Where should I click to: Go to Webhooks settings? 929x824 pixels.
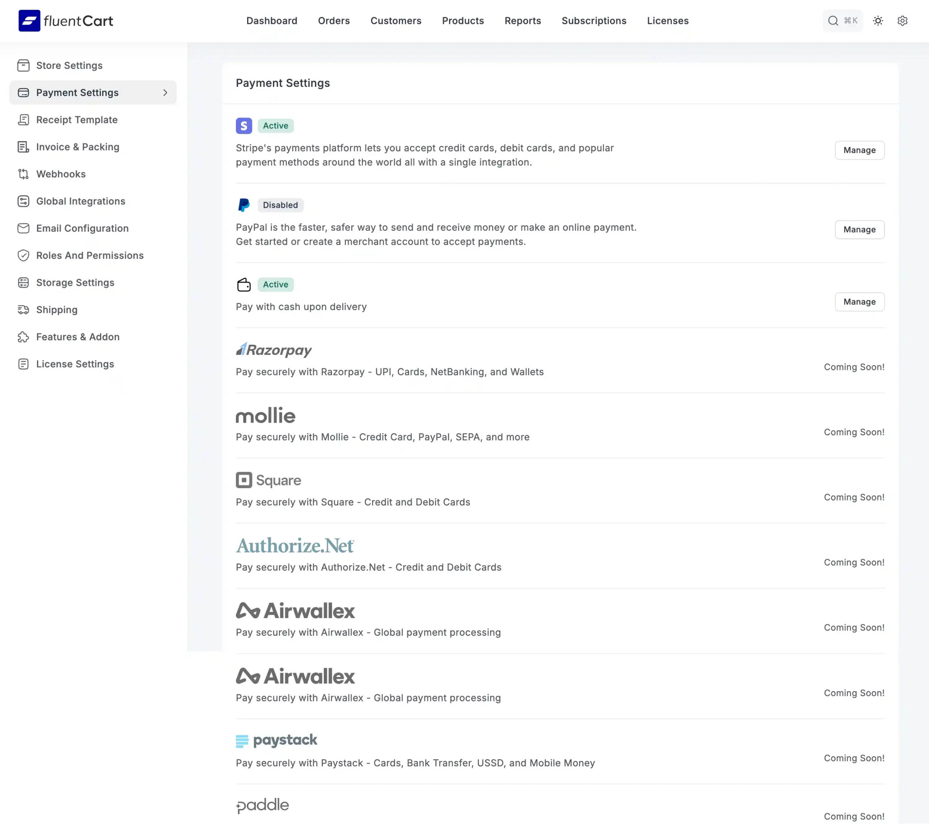[93, 174]
